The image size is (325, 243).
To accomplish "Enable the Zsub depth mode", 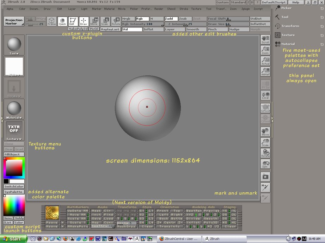I will (185, 19).
